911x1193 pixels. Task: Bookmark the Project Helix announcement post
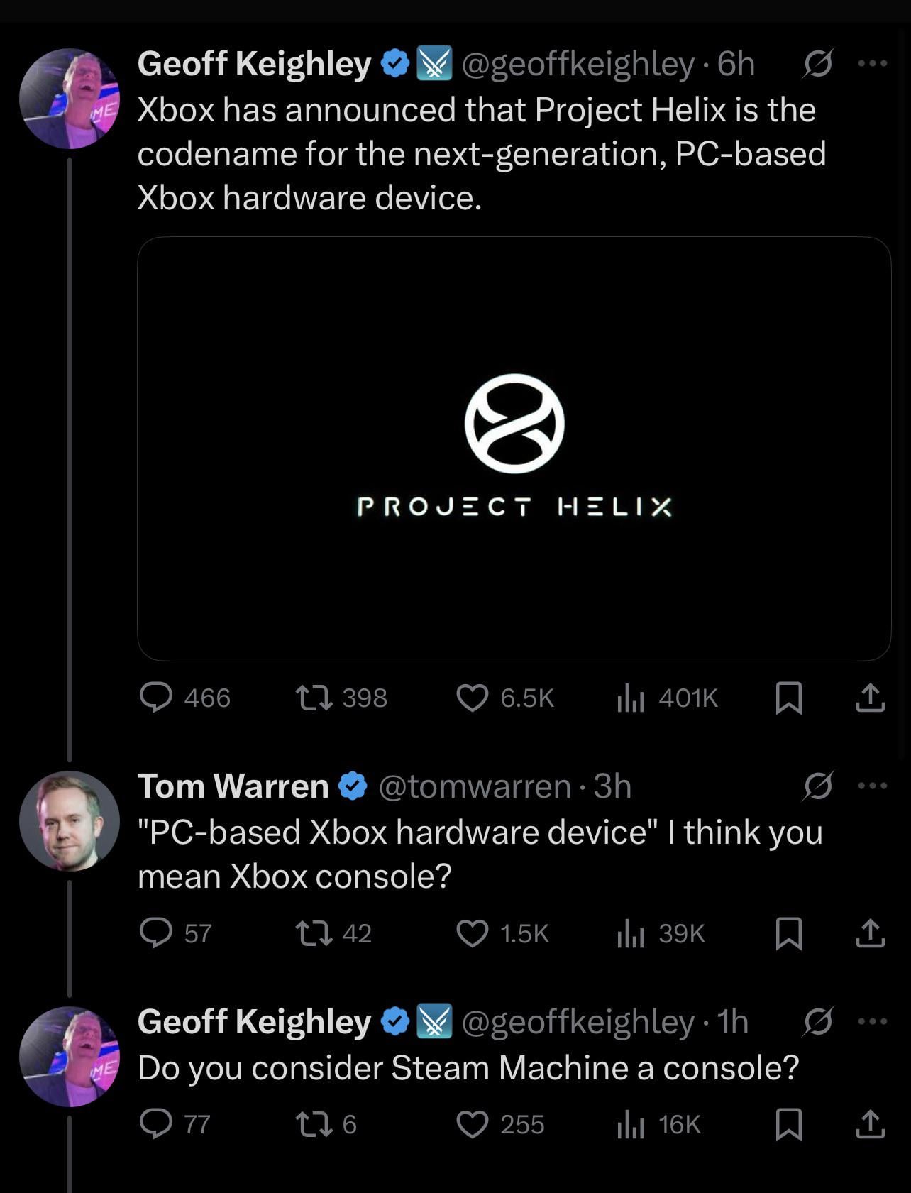(x=789, y=698)
